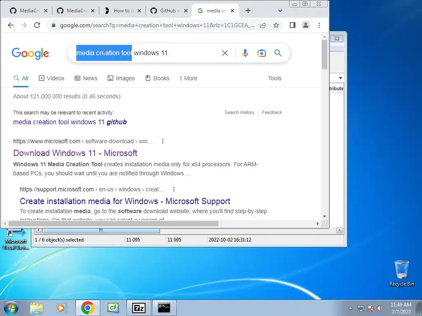Open Search History link
The width and height of the screenshot is (422, 316).
tap(239, 113)
